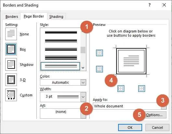Click the Style list scrollbar thumb
Image resolution: width=172 pixels, height=134 pixels.
83,50
